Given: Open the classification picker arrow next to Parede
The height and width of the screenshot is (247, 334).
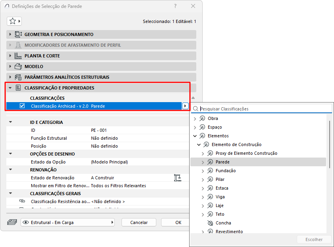Looking at the screenshot, I should (x=185, y=106).
